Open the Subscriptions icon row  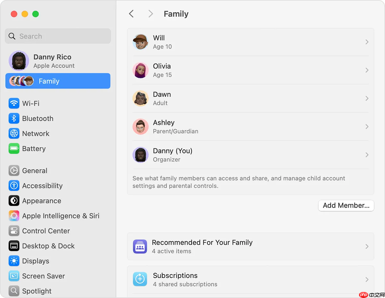pyautogui.click(x=140, y=279)
